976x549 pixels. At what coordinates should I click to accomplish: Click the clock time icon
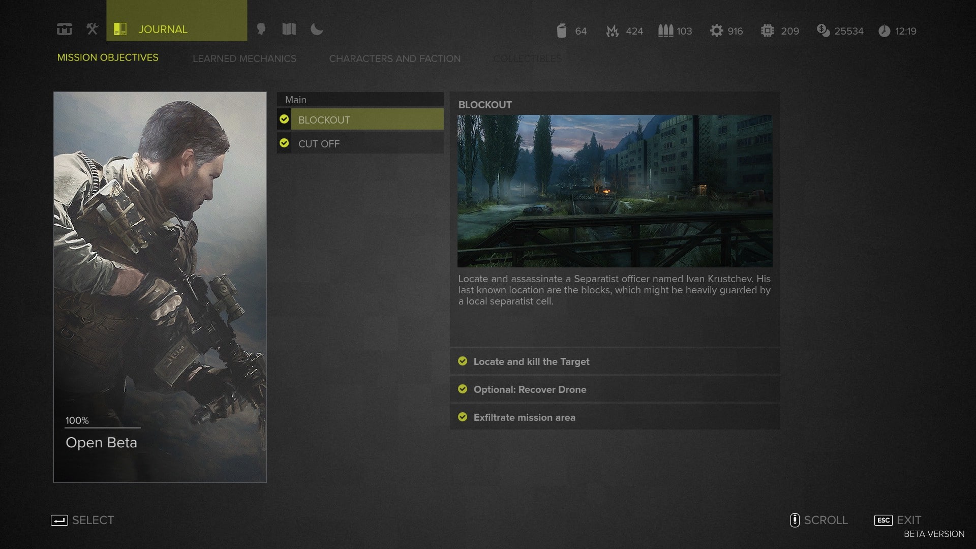(x=884, y=31)
